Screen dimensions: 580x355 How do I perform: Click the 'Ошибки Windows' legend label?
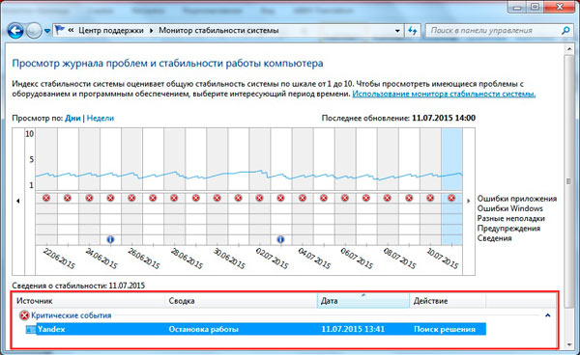coord(509,208)
